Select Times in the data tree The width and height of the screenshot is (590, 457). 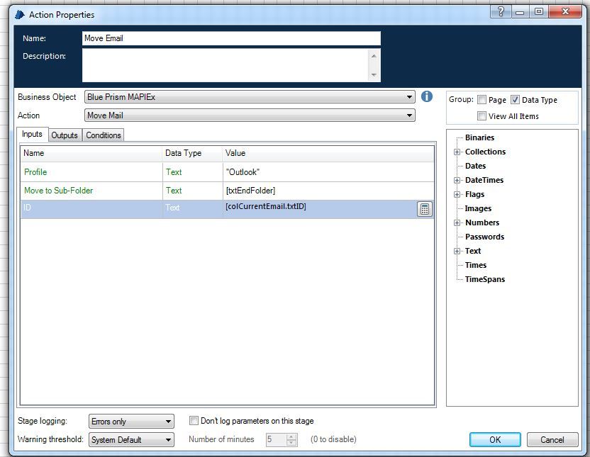pos(476,265)
